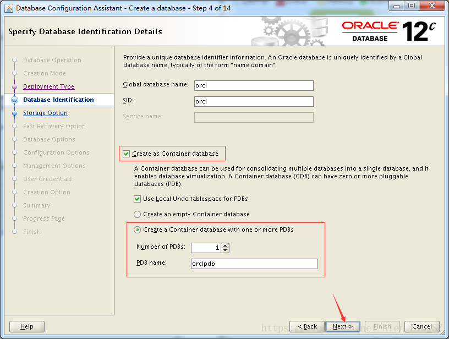Image resolution: width=449 pixels, height=339 pixels.
Task: Toggle Create as Container database checkbox
Action: (x=127, y=154)
